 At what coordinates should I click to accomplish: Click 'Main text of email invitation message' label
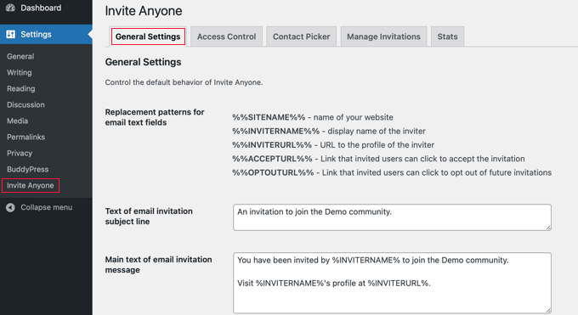(158, 265)
